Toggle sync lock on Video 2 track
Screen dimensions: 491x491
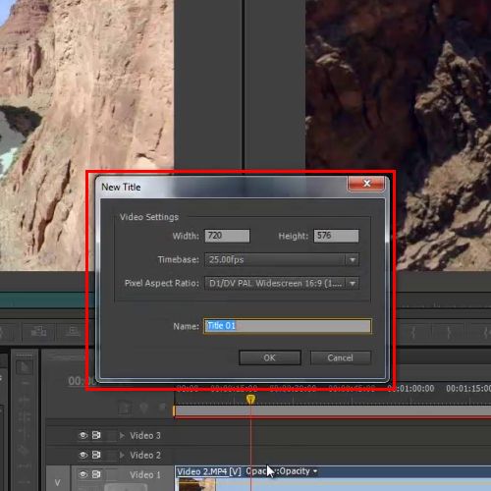tap(96, 455)
